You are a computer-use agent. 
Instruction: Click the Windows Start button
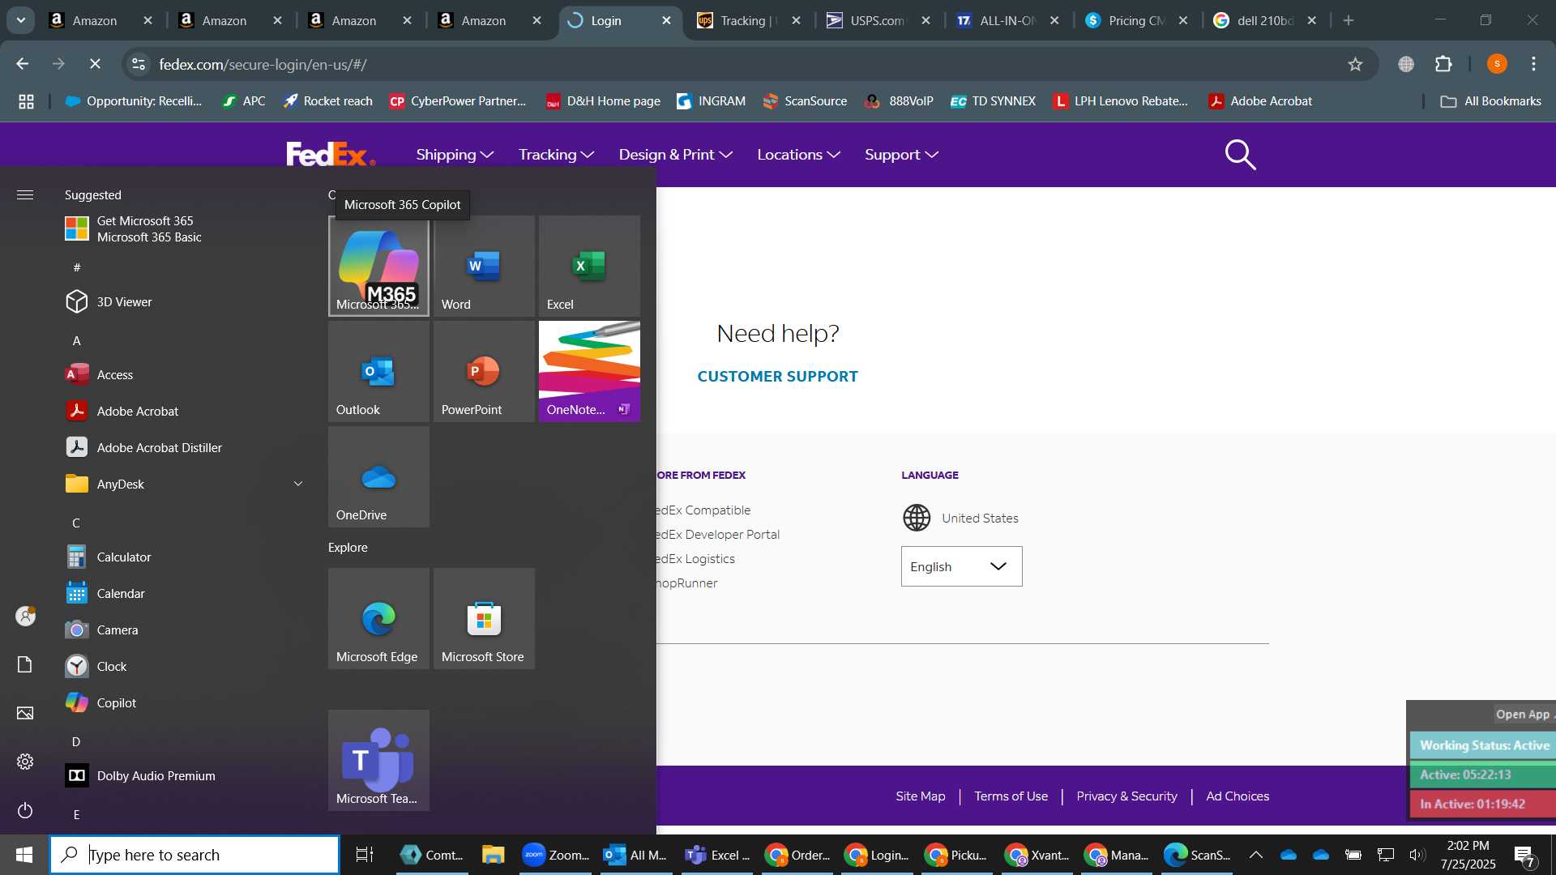point(24,855)
